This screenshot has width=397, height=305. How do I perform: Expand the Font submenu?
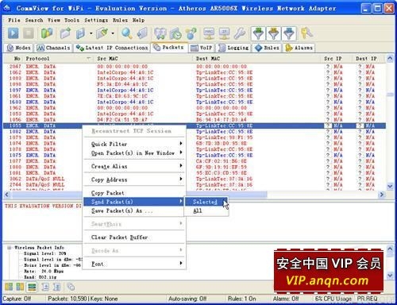134,264
